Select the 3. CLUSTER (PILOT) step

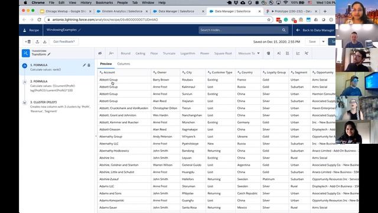[x=57, y=106]
